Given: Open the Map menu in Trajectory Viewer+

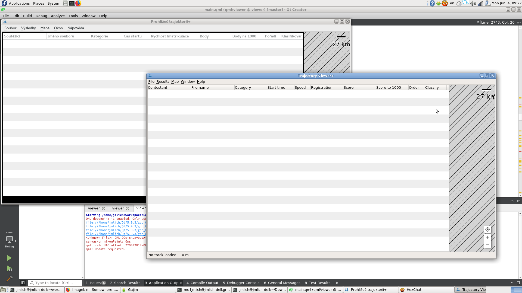Looking at the screenshot, I should (175, 81).
